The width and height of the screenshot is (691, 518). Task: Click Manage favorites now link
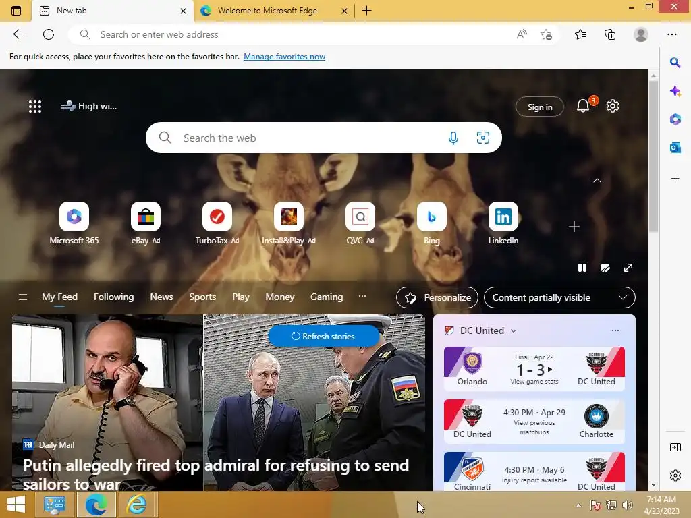[284, 57]
